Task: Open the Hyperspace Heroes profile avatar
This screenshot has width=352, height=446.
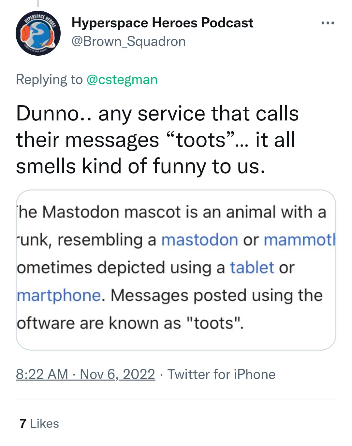Action: click(x=38, y=33)
